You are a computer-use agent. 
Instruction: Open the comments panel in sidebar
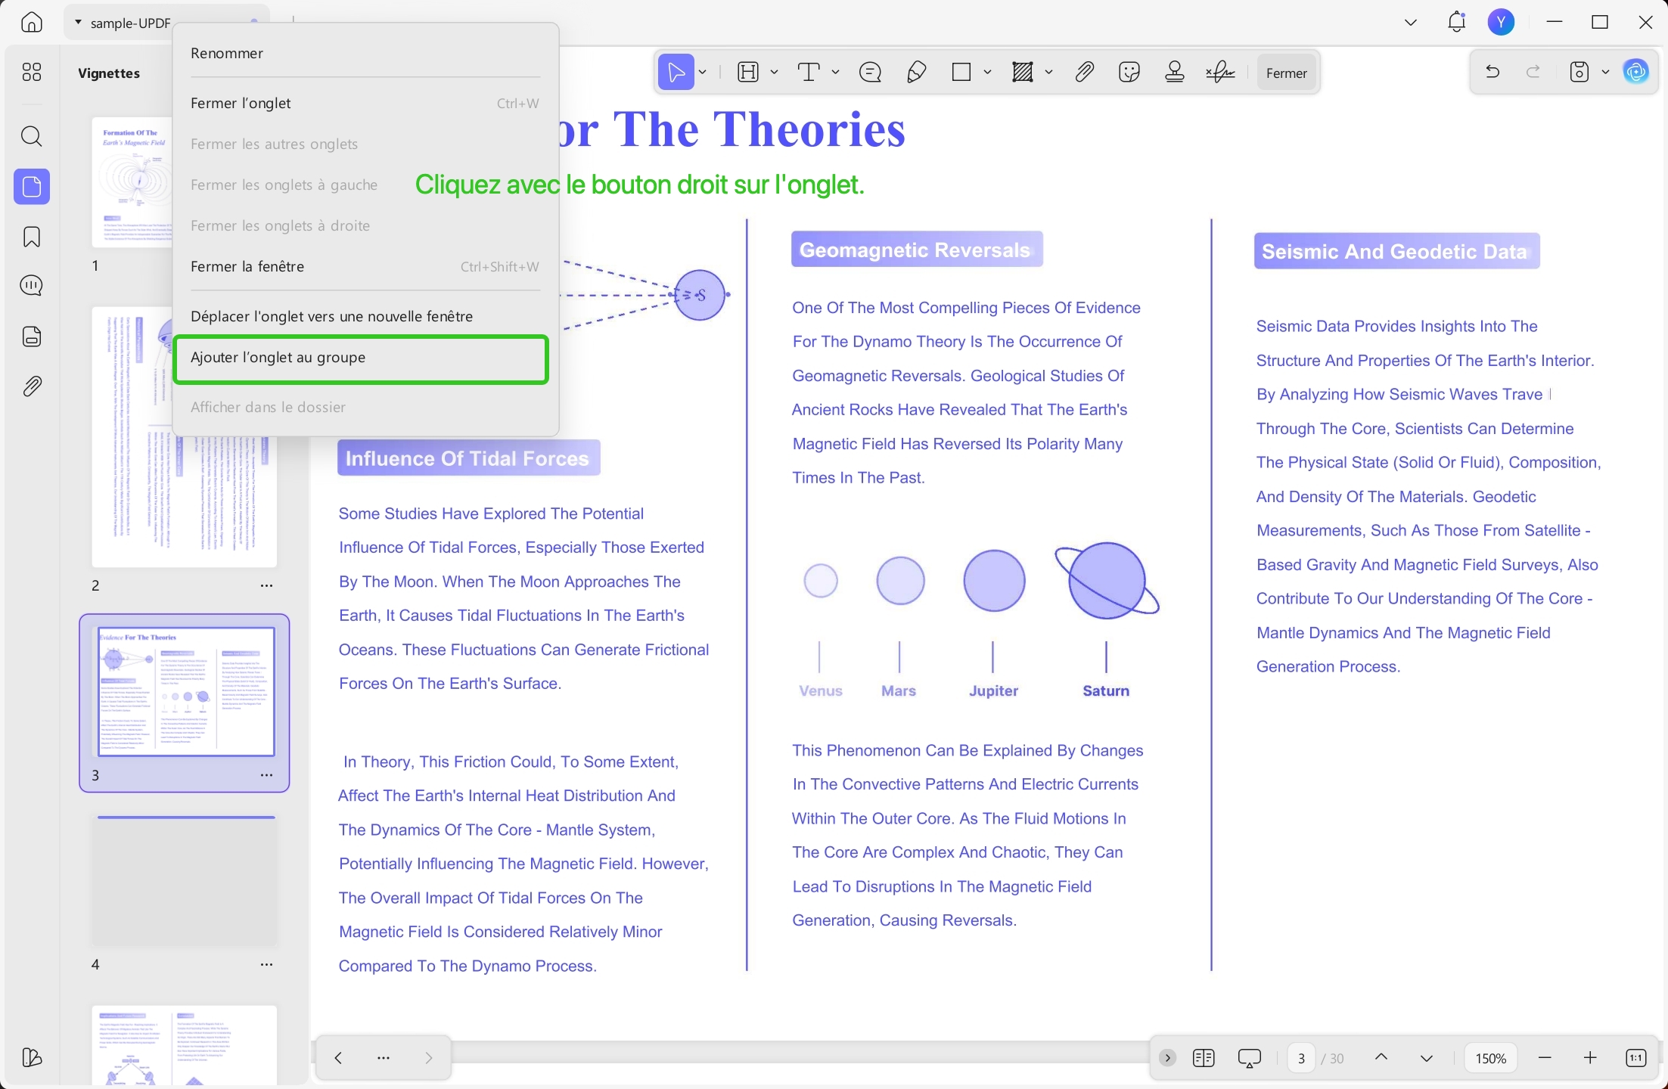[x=32, y=286]
